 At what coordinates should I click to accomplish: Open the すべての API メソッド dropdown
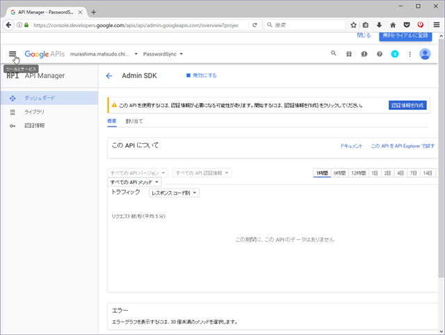[134, 182]
